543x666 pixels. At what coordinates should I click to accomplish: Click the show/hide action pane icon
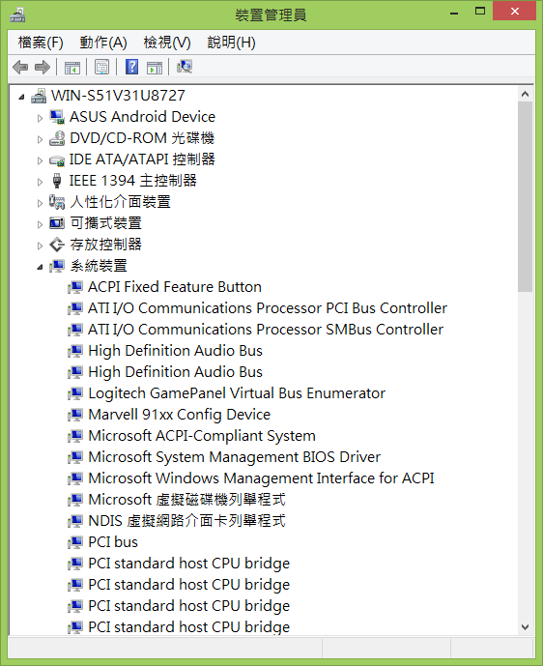[x=155, y=67]
